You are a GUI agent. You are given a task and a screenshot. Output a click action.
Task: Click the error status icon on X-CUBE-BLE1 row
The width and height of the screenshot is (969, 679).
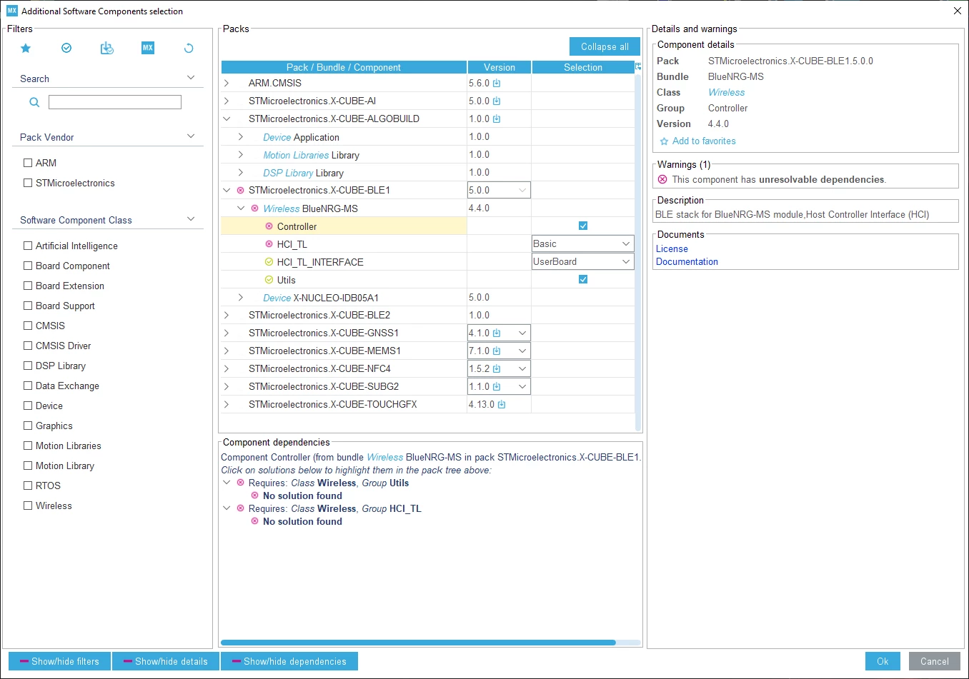point(241,191)
